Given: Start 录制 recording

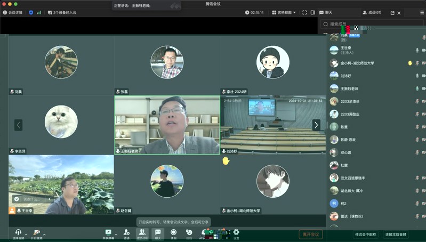Looking at the screenshot, I should (x=173, y=234).
